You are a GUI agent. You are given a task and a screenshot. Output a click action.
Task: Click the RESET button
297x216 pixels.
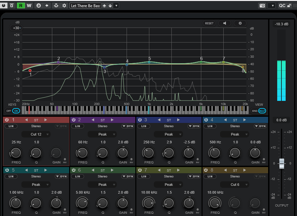pyautogui.click(x=209, y=23)
